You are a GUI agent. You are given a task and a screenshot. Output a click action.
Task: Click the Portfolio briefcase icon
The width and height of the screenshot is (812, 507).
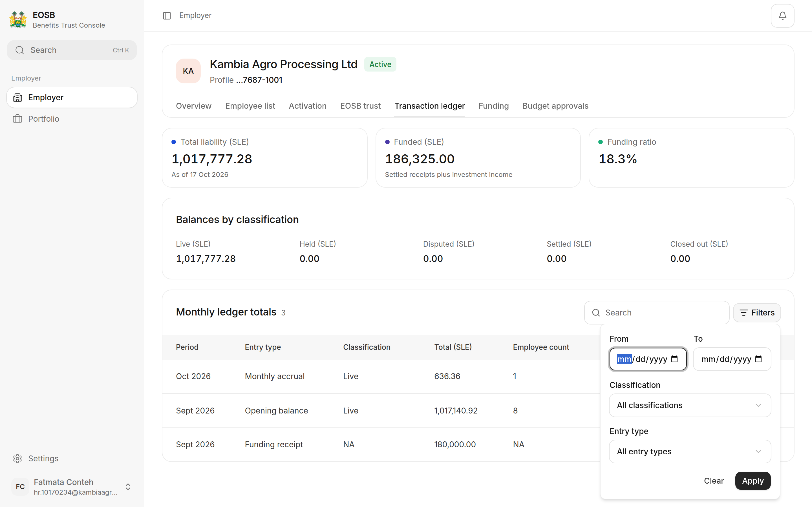click(x=17, y=119)
